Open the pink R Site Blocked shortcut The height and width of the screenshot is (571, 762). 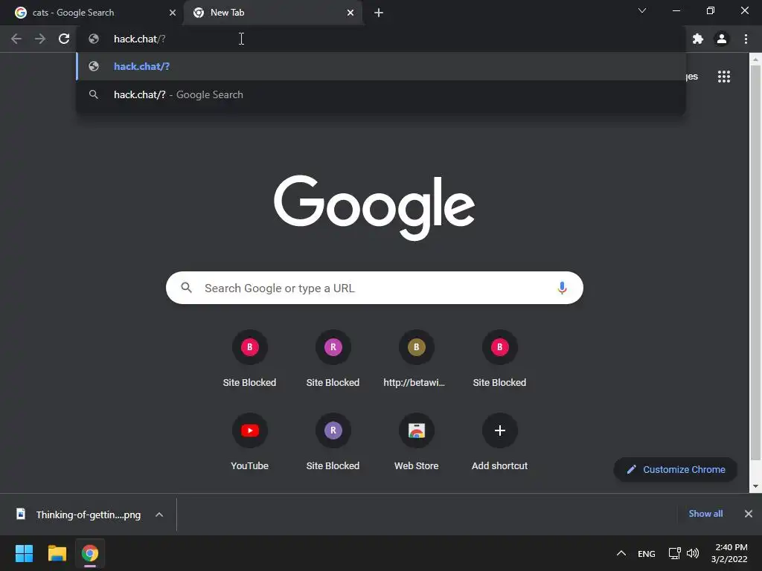click(333, 358)
